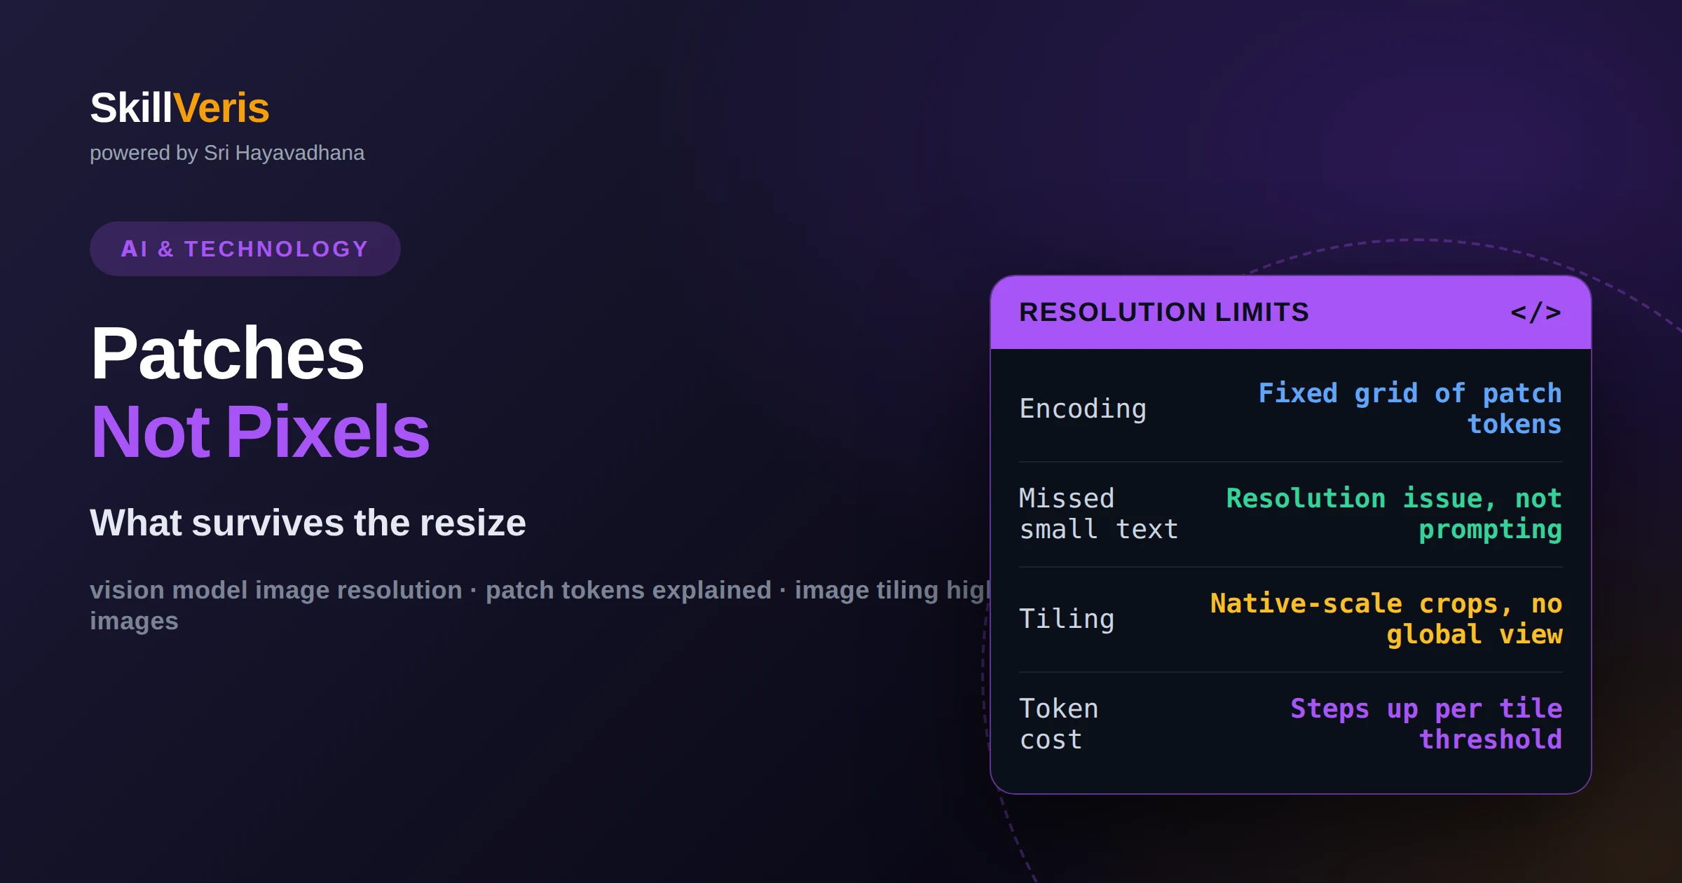Click Native-scale crops, no global view text
Screen dimensions: 1682x883
[x=1386, y=619]
